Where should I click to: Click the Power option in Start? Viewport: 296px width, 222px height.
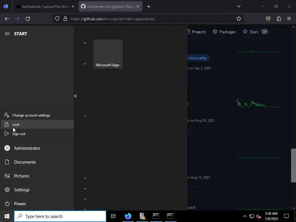point(37,204)
